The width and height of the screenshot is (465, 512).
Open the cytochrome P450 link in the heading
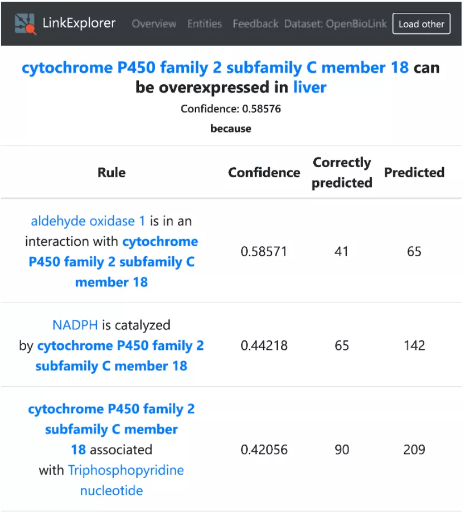pyautogui.click(x=215, y=68)
